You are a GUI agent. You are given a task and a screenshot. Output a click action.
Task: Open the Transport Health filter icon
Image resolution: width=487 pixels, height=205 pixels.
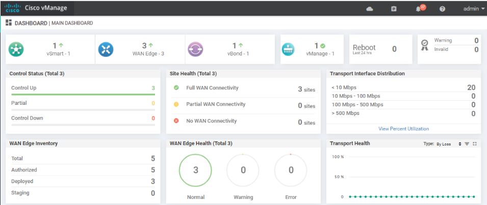468,143
